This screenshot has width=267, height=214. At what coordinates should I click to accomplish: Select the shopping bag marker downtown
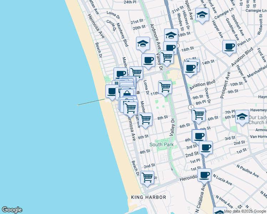point(127,93)
